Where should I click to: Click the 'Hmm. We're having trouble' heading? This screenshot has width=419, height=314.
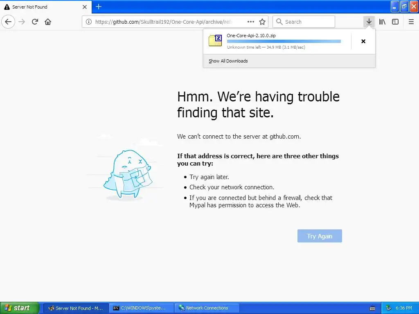click(x=259, y=104)
